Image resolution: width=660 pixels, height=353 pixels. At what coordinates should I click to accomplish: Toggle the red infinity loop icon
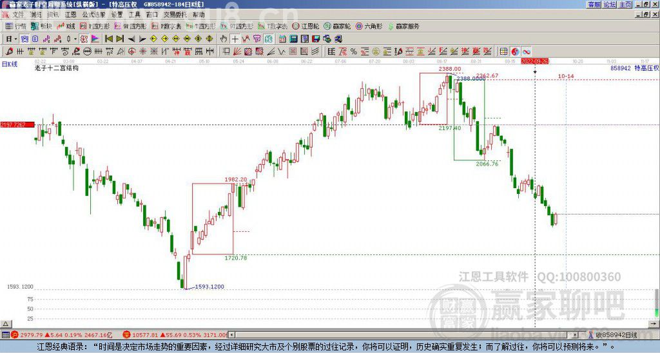[x=526, y=52]
